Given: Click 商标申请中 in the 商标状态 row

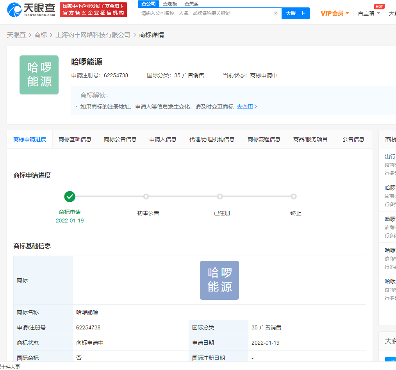Looking at the screenshot, I should tap(90, 343).
